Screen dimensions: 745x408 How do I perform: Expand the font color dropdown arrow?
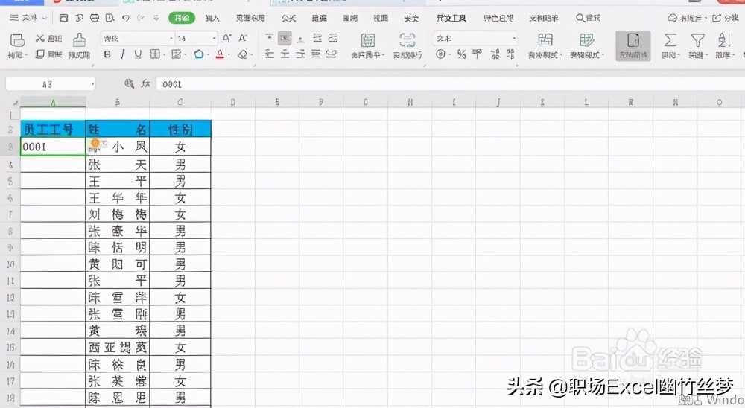click(x=229, y=55)
